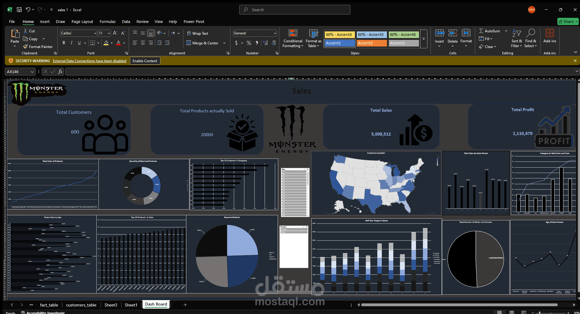This screenshot has height=314, width=580.
Task: Align text right
Action: pyautogui.click(x=151, y=43)
